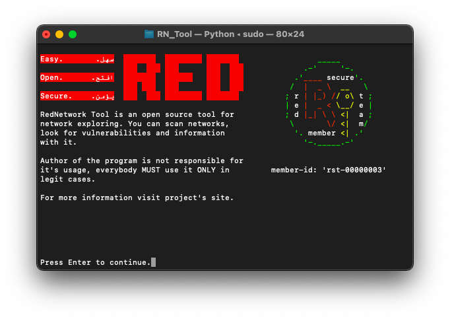Click 'everybody MUST use it ONLY' line
The height and width of the screenshot is (319, 450).
pyautogui.click(x=135, y=170)
